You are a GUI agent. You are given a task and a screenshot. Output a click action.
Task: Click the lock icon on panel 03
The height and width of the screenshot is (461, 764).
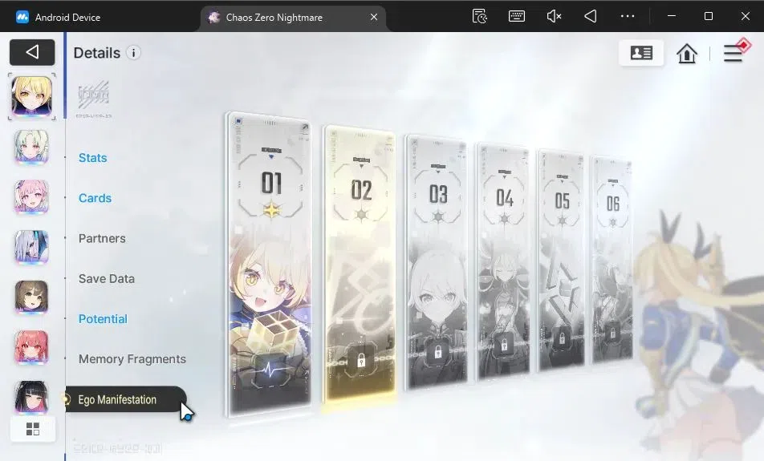click(437, 352)
